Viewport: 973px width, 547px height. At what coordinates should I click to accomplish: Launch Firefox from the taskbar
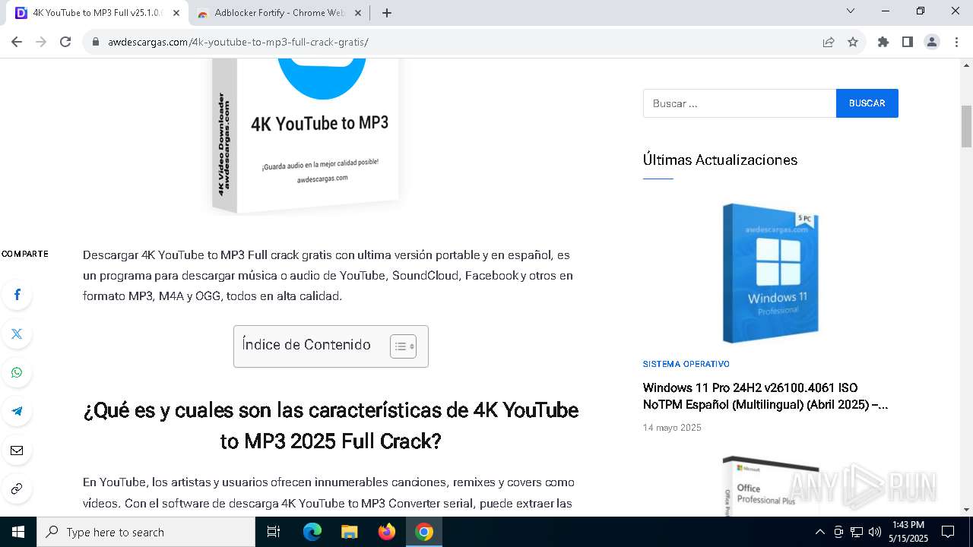coord(387,532)
